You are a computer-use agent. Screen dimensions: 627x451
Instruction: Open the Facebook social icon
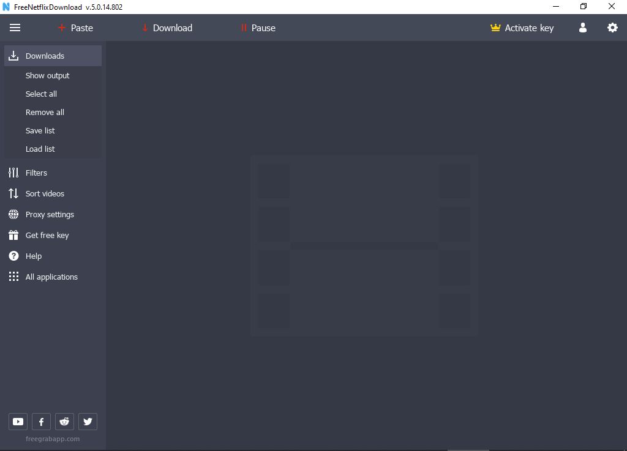(41, 421)
